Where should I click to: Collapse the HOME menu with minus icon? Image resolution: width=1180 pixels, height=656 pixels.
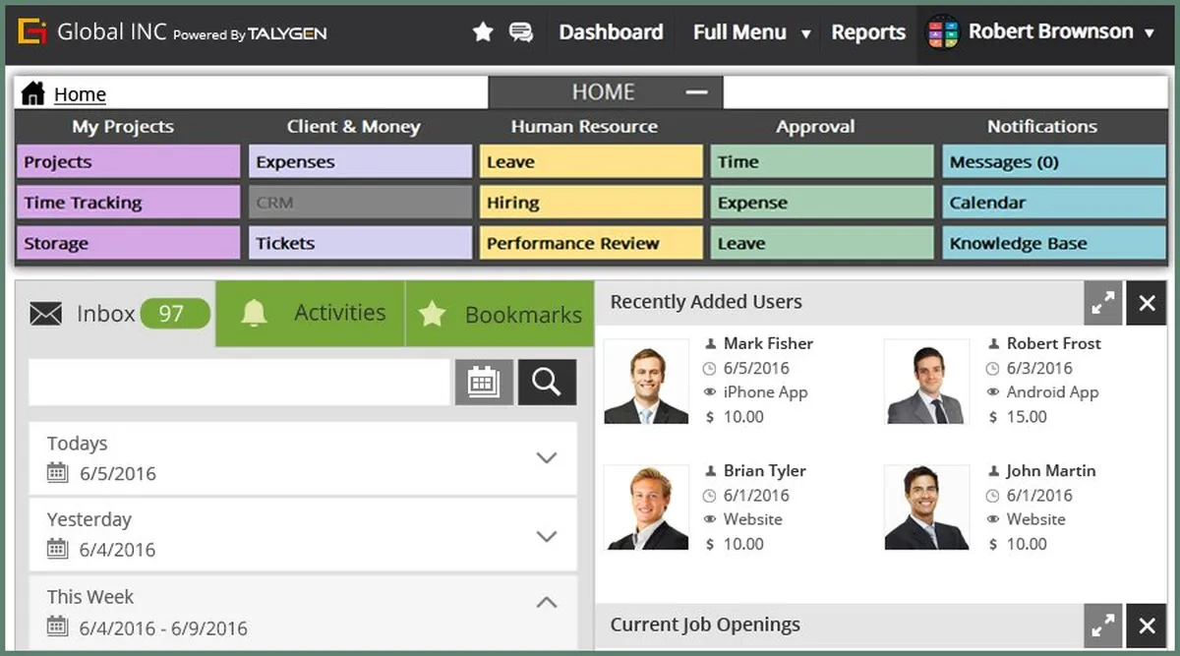pos(696,92)
